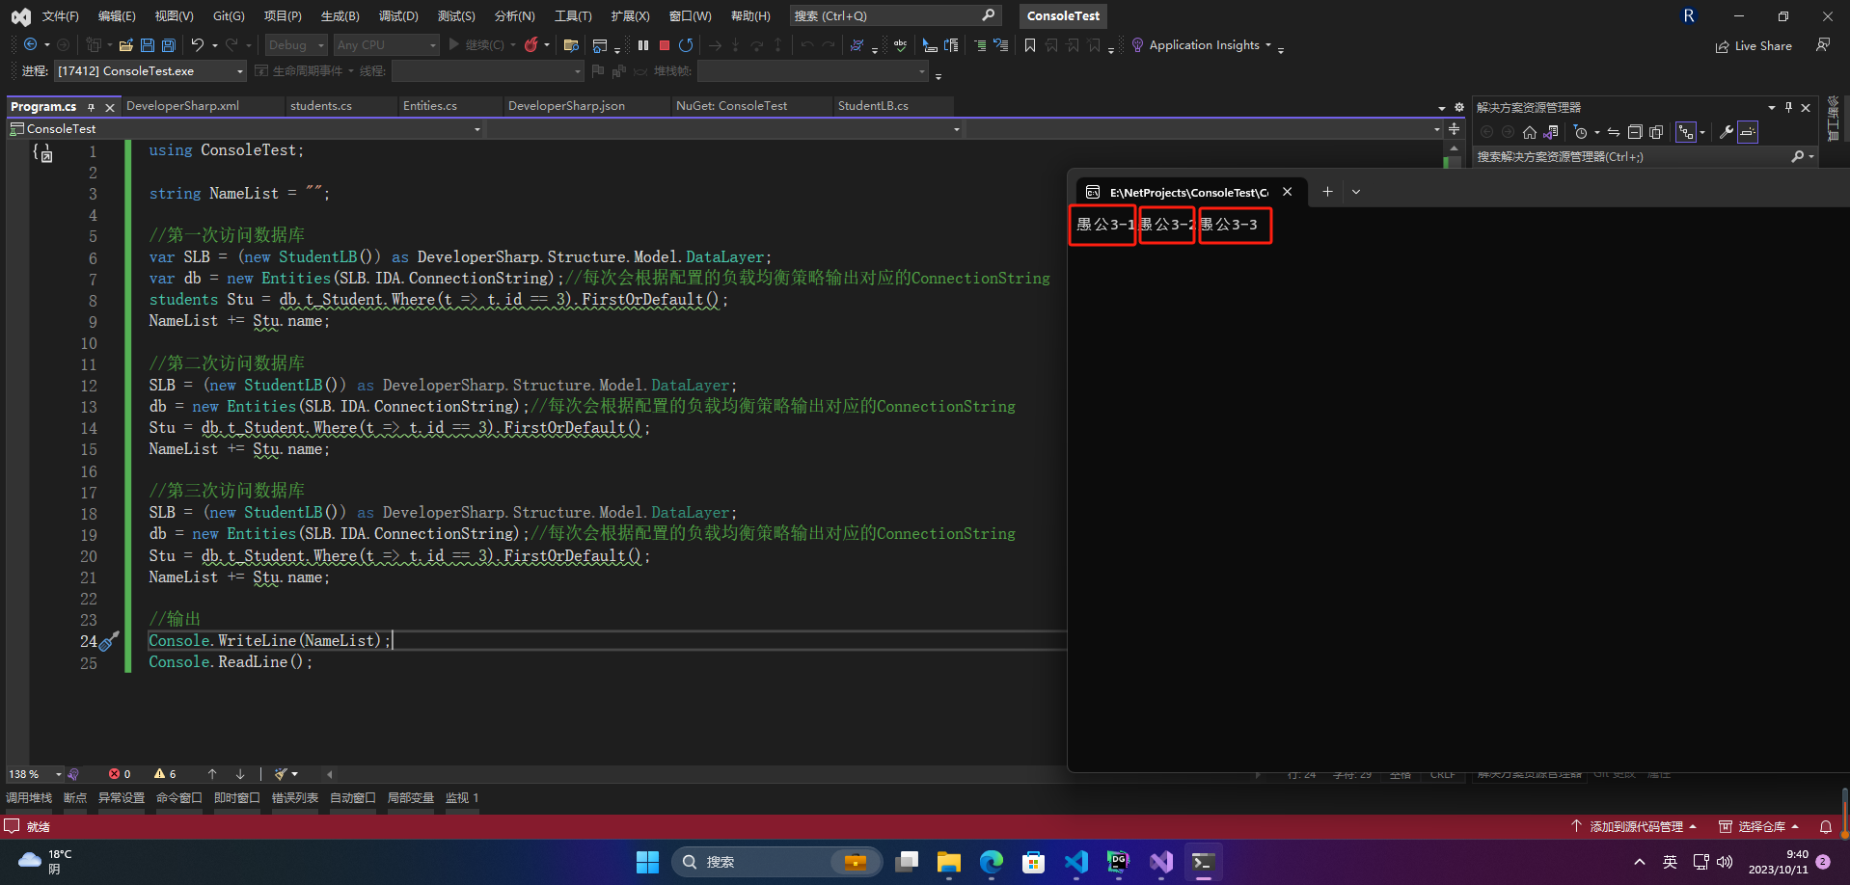Toggle nesting view in Solution Explorer
The height and width of the screenshot is (885, 1850).
(1686, 132)
